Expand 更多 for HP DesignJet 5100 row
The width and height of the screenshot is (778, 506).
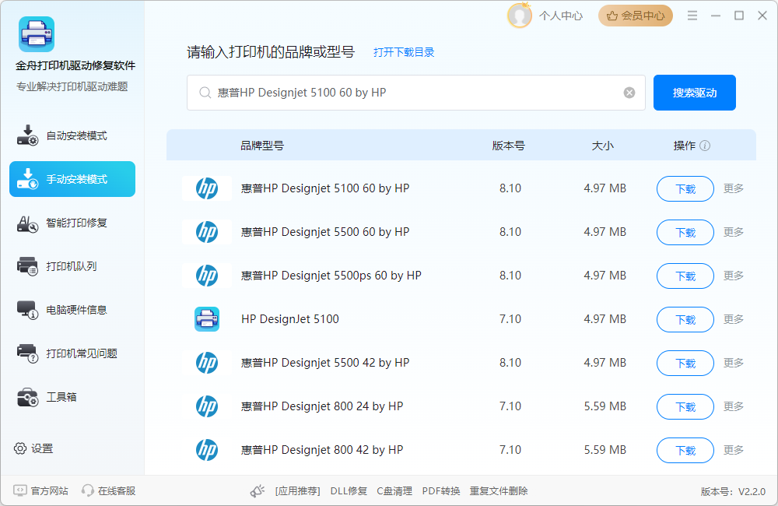point(734,319)
